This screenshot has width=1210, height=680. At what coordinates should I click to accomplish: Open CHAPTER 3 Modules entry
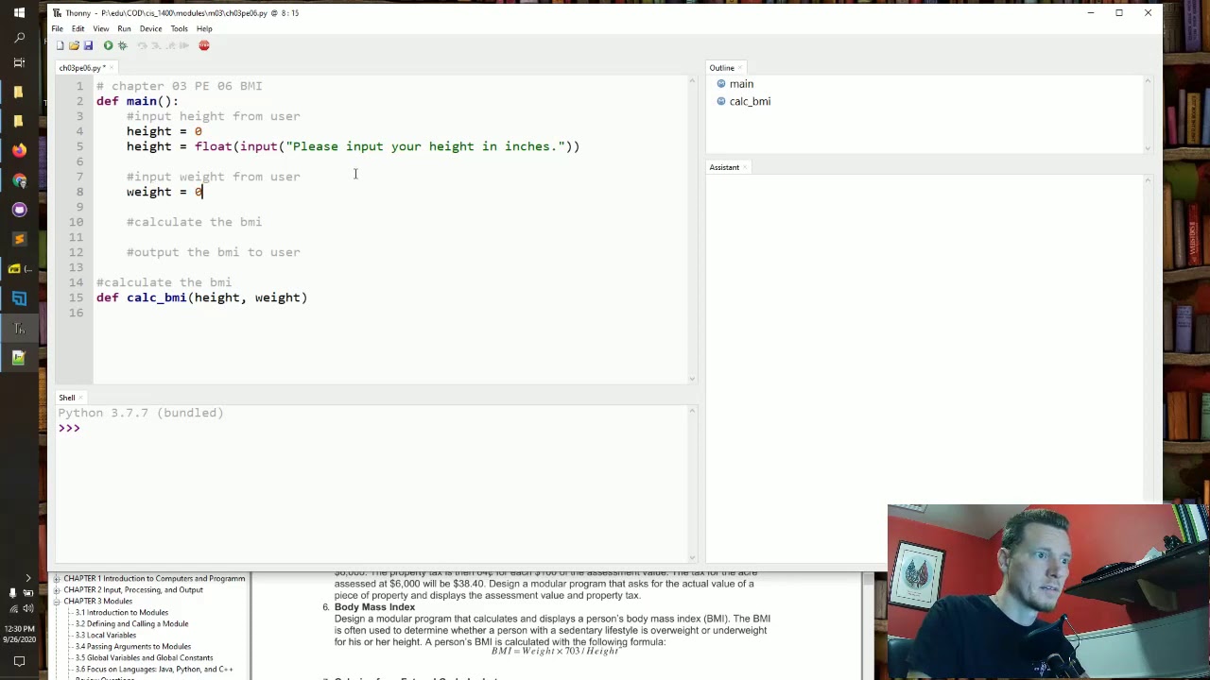(x=98, y=602)
